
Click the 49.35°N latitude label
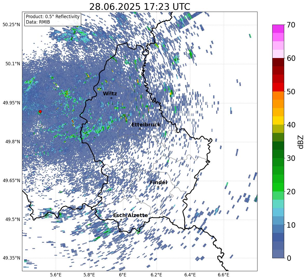[x=11, y=258]
